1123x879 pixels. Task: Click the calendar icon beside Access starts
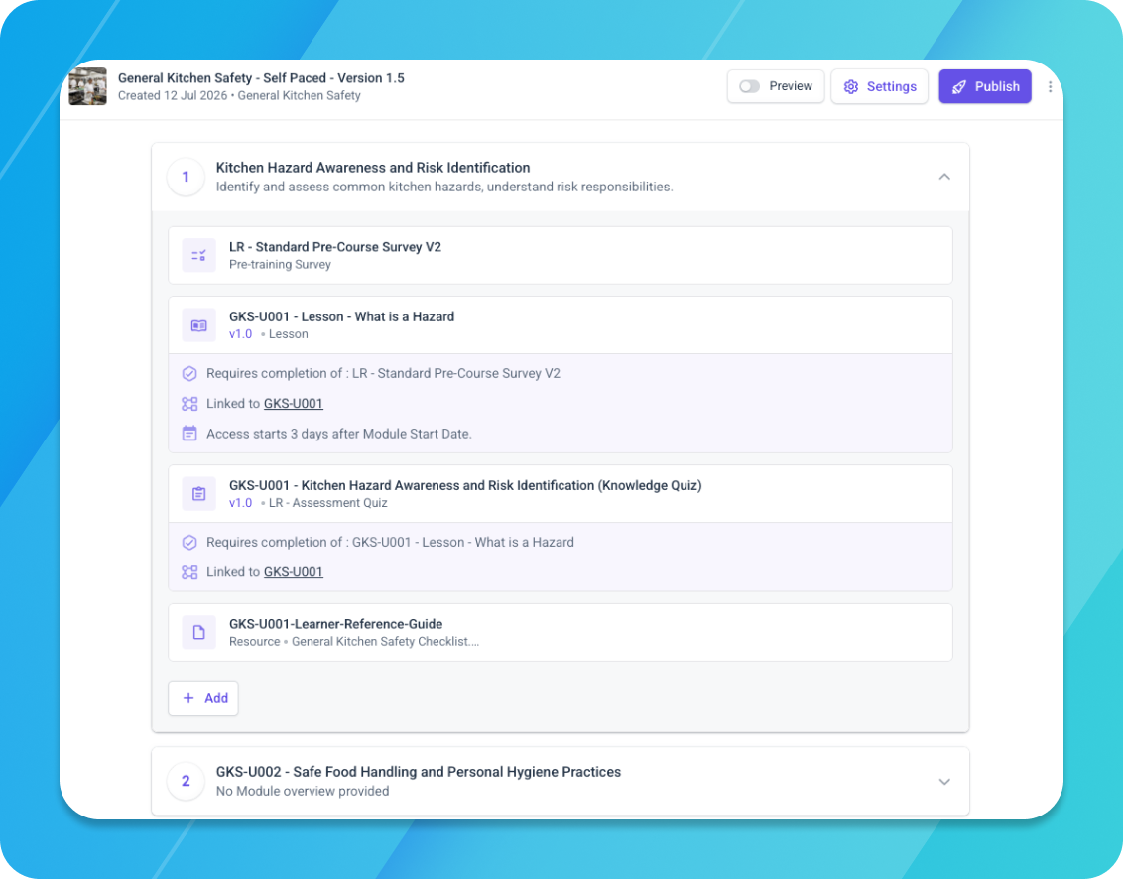coord(189,434)
